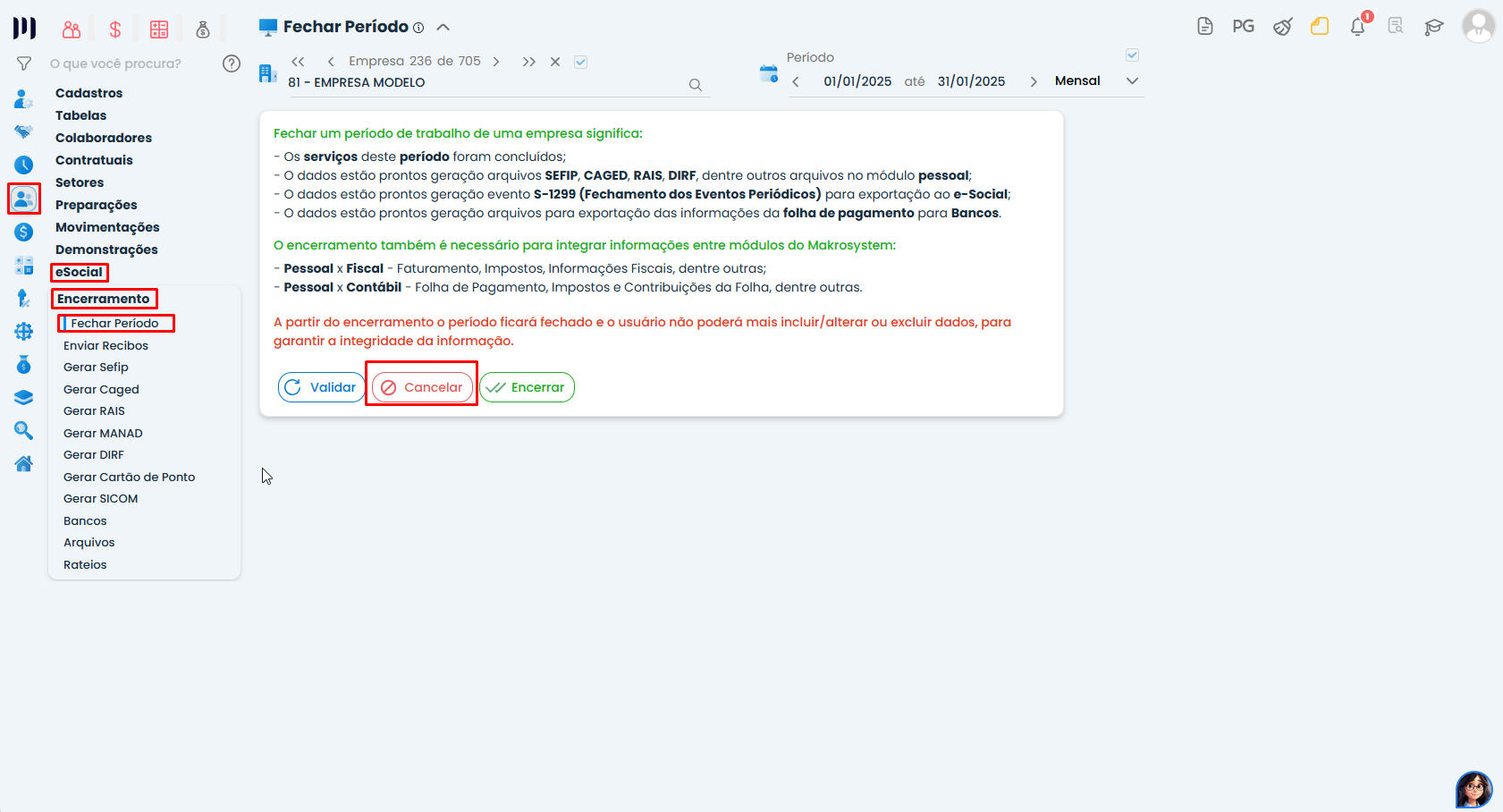The width and height of the screenshot is (1503, 812).
Task: Select Enviar Recibos submenu item
Action: click(x=106, y=345)
